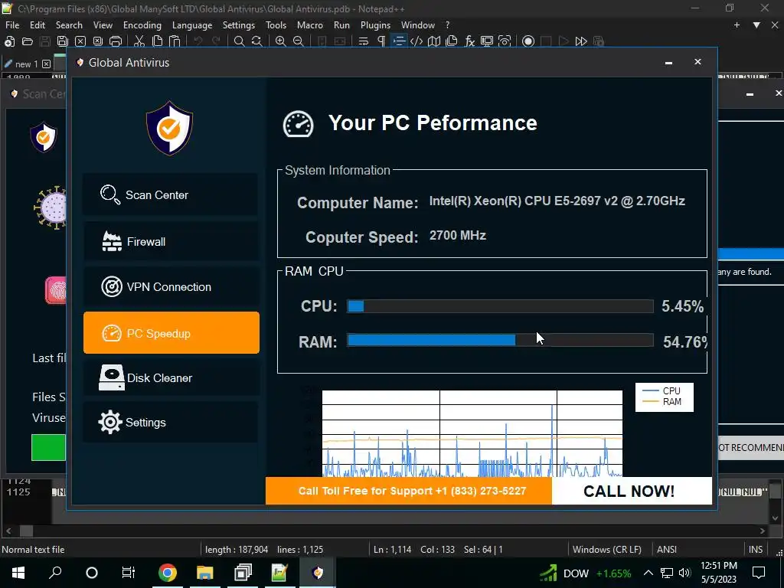Image resolution: width=784 pixels, height=588 pixels.
Task: Open Global Antivirus Settings section
Action: click(x=171, y=423)
